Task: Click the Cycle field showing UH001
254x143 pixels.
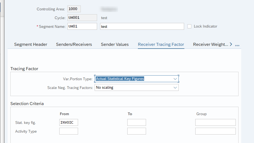Action: point(82,18)
